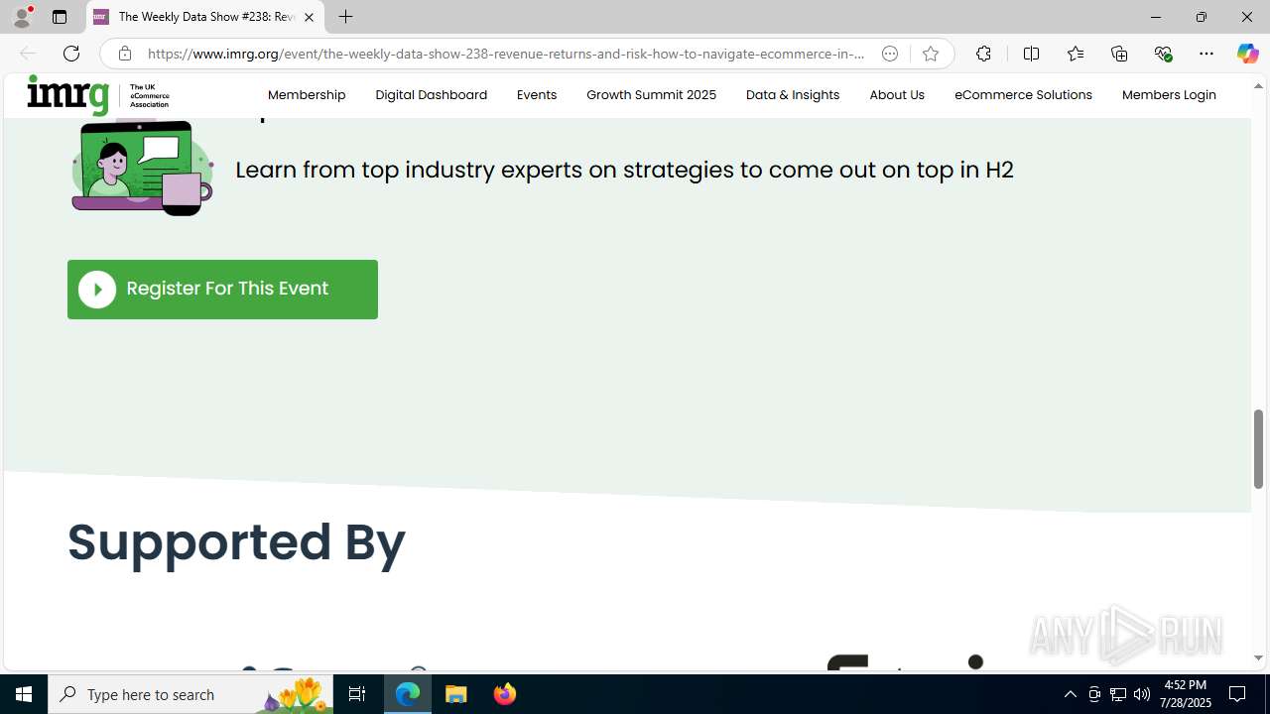Click the IMRG logo
This screenshot has width=1270, height=714.
[98, 95]
